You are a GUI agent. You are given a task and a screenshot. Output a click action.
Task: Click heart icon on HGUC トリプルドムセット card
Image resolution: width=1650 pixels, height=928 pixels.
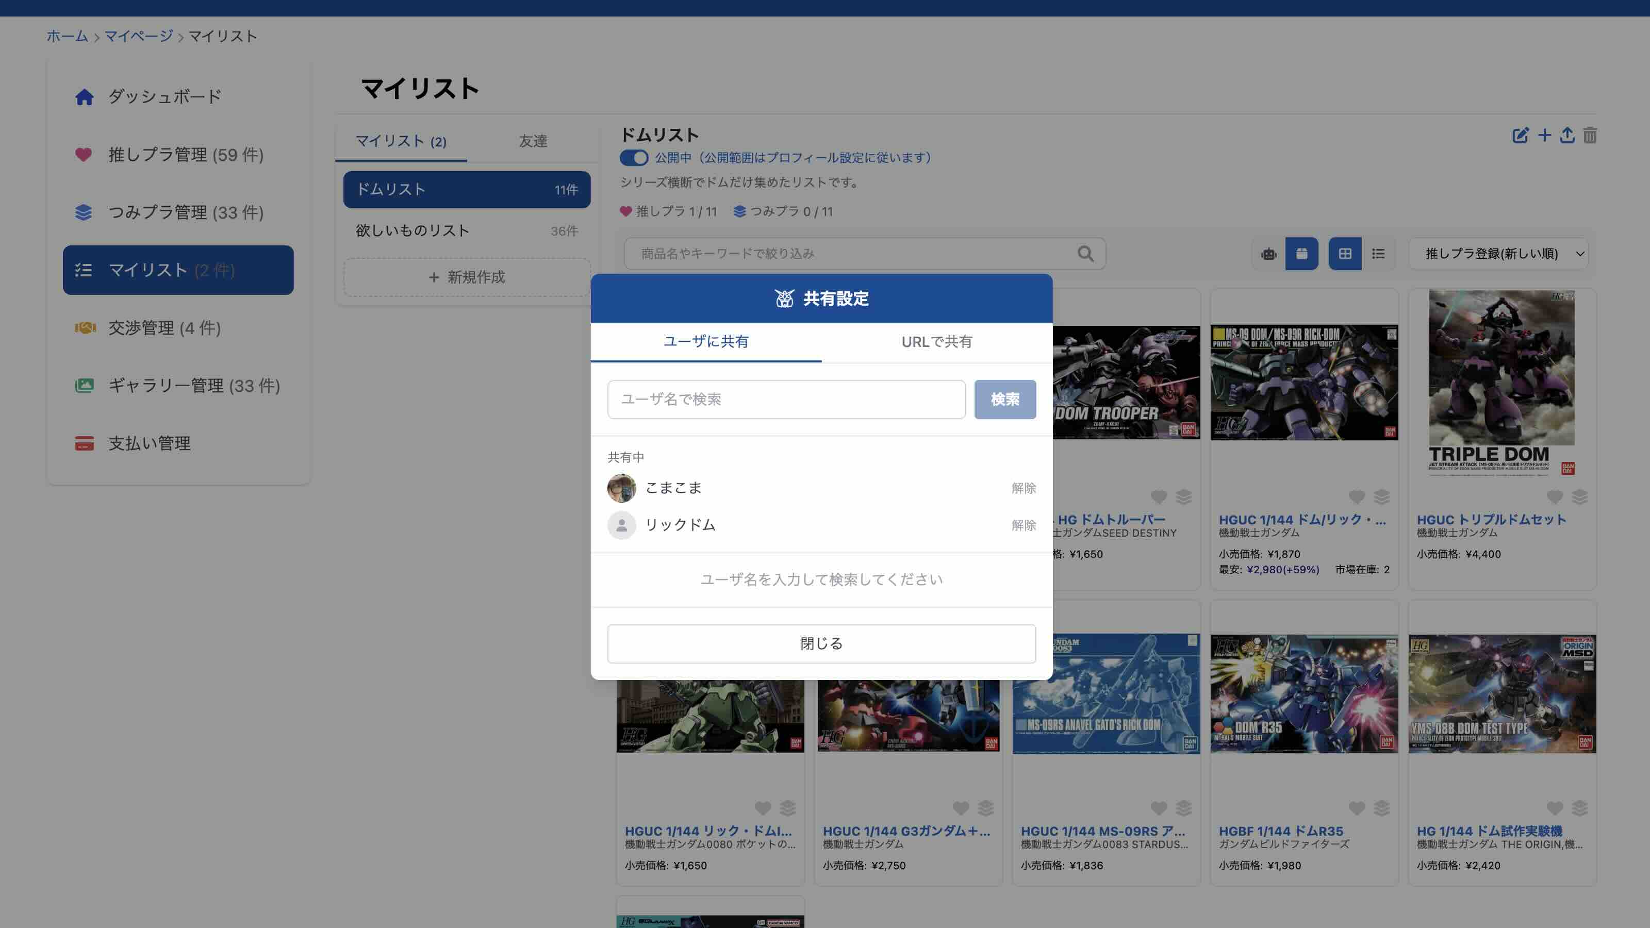point(1555,497)
